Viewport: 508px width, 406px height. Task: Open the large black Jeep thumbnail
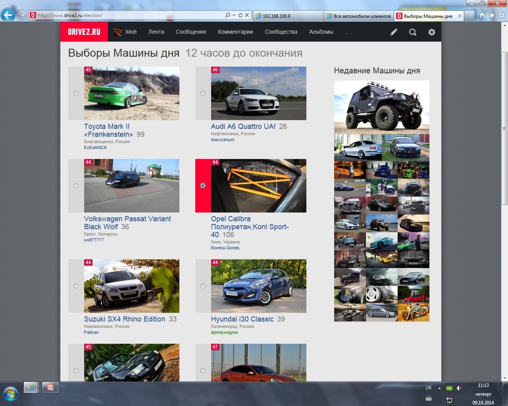(382, 107)
